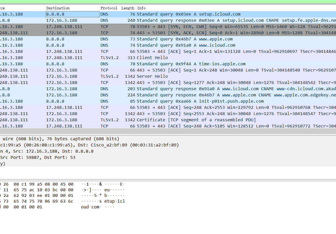Select DNS query for time-ios.apple.com
The width and height of the screenshot is (336, 234).
(x=168, y=64)
